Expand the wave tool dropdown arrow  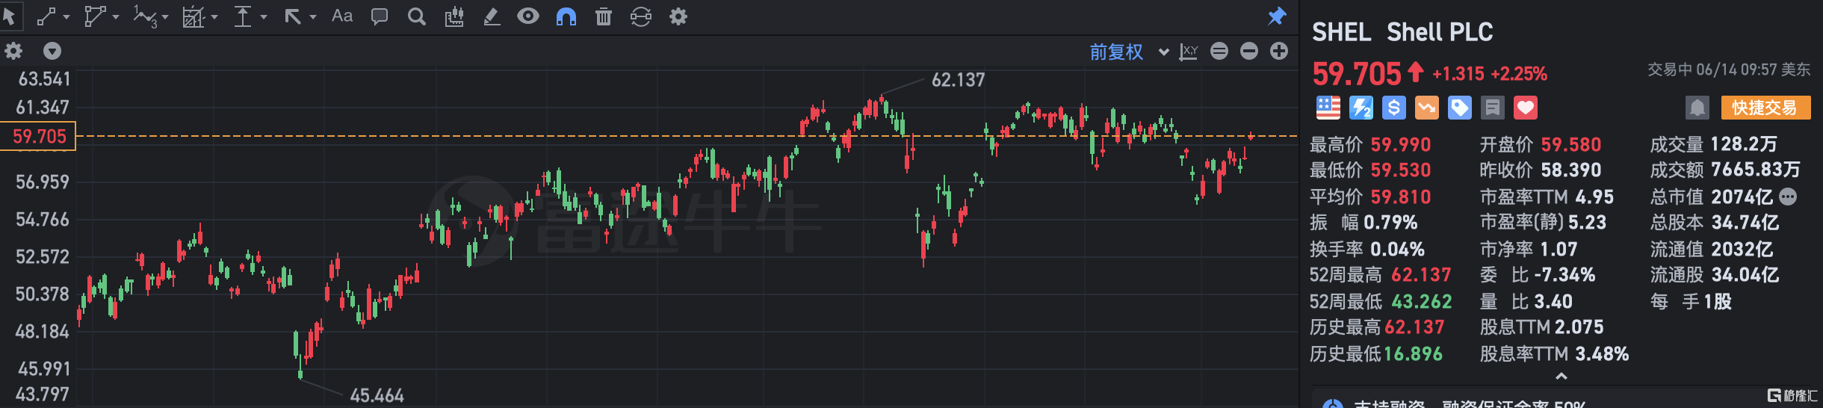click(x=165, y=17)
